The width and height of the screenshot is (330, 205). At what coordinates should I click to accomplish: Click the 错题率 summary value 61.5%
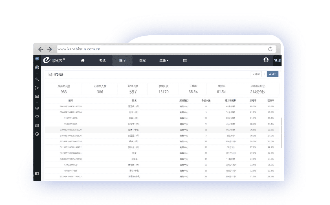tap(221, 92)
